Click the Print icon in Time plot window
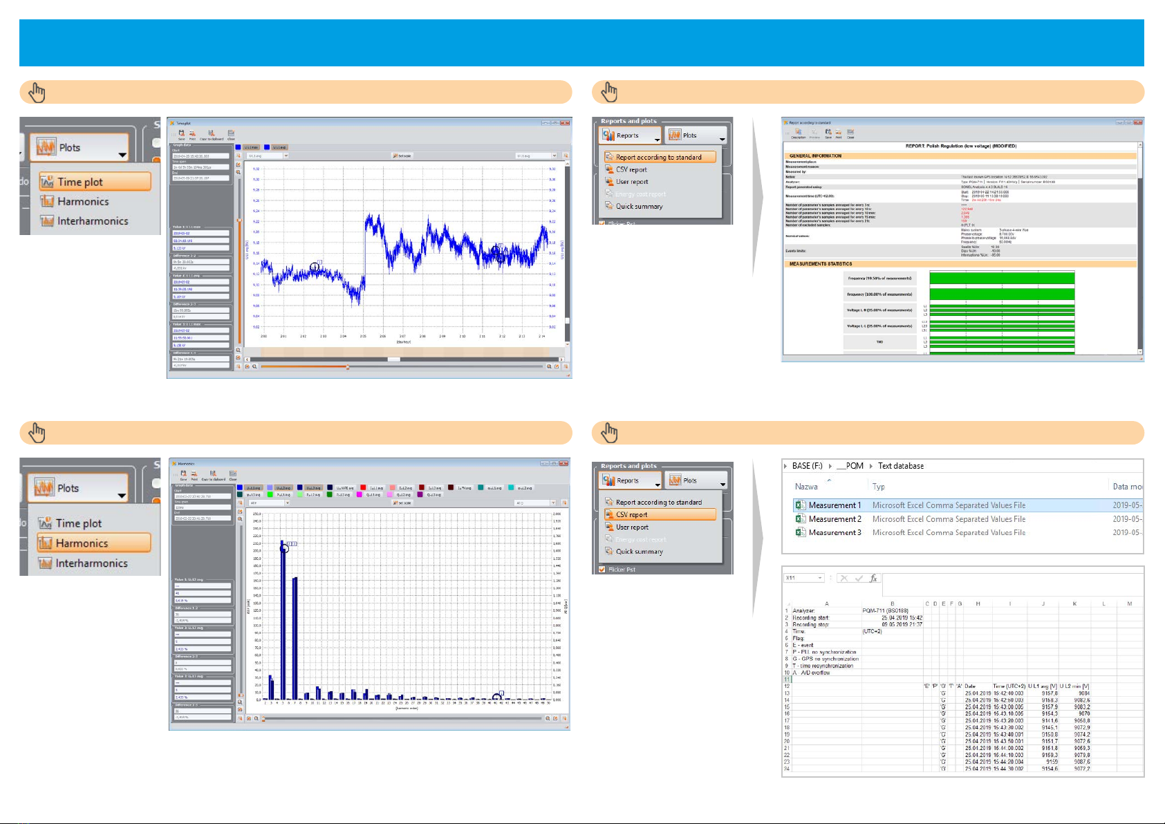This screenshot has width=1165, height=824. (x=192, y=134)
